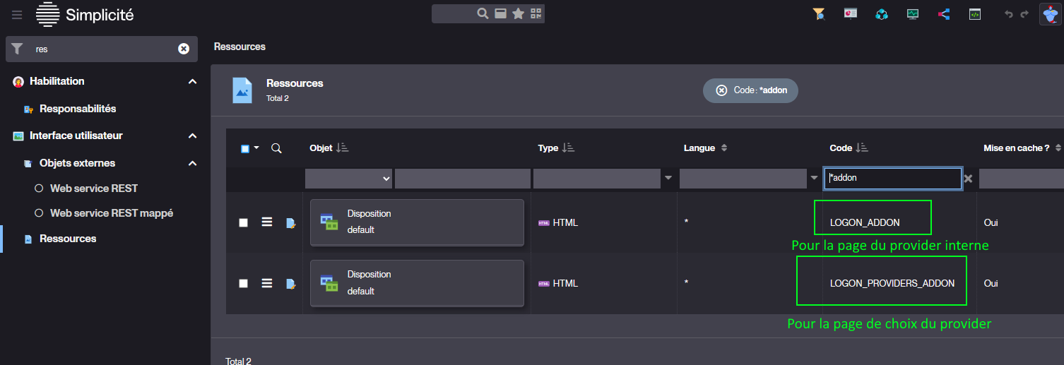Collapse the Habilitation menu section

(192, 82)
